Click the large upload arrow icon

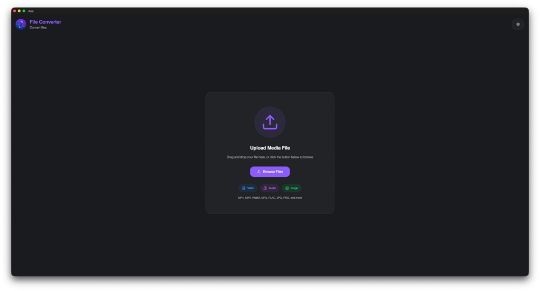tap(270, 122)
